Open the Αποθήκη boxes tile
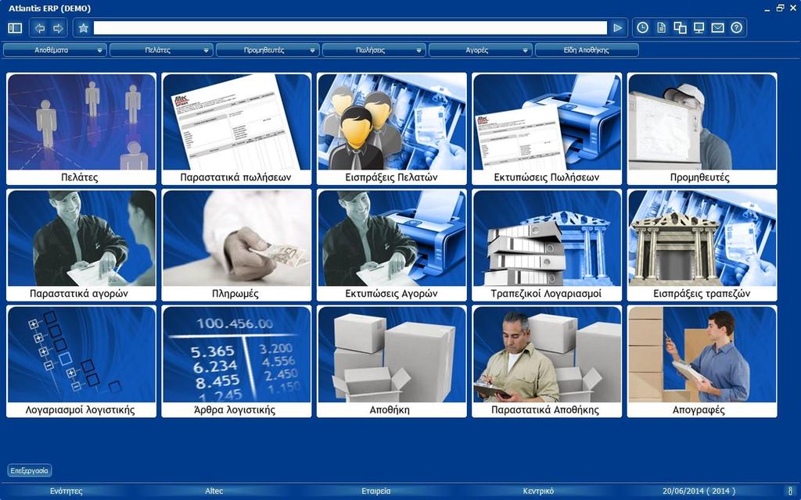This screenshot has width=801, height=500. pos(392,361)
